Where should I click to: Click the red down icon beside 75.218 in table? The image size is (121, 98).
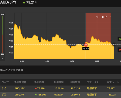(36, 88)
